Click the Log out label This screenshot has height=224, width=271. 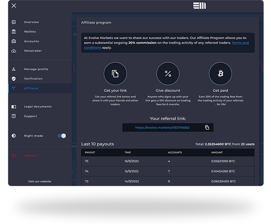[30, 155]
